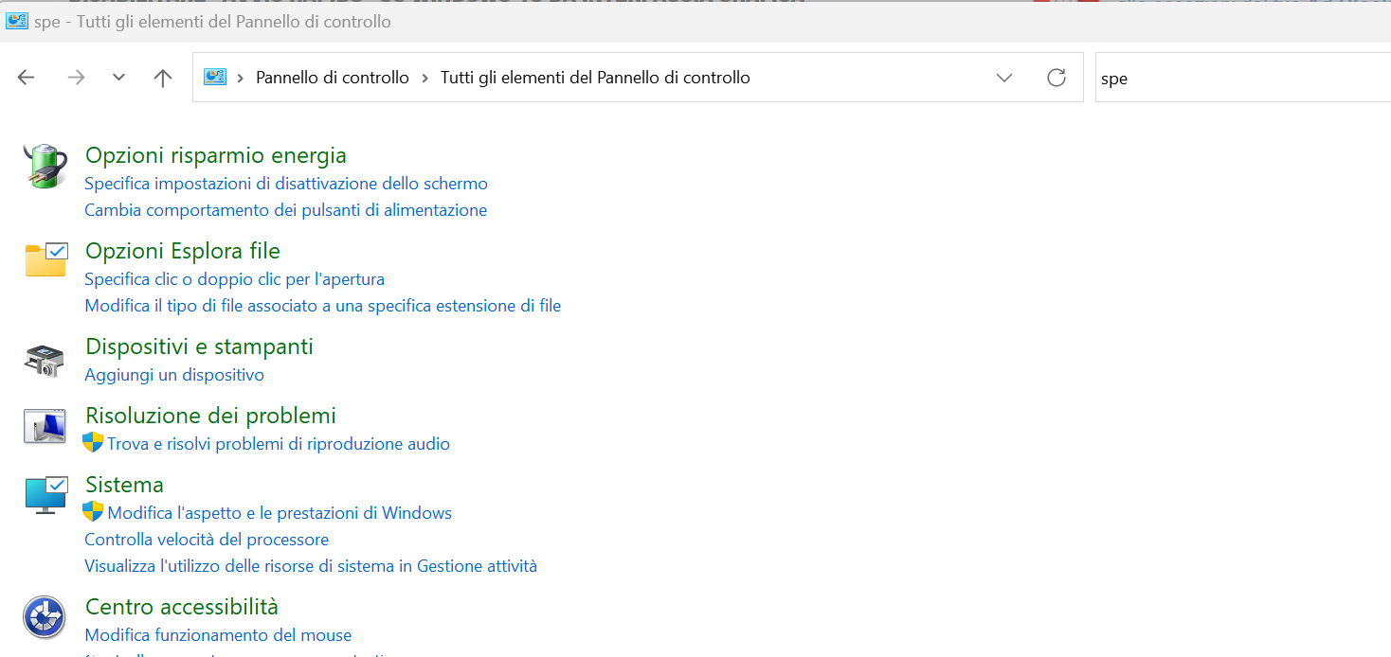Click the window title bar Control Panel icon

pos(16,21)
